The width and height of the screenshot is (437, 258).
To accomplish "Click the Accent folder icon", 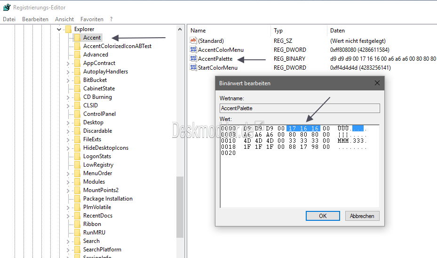I will 78,37.
